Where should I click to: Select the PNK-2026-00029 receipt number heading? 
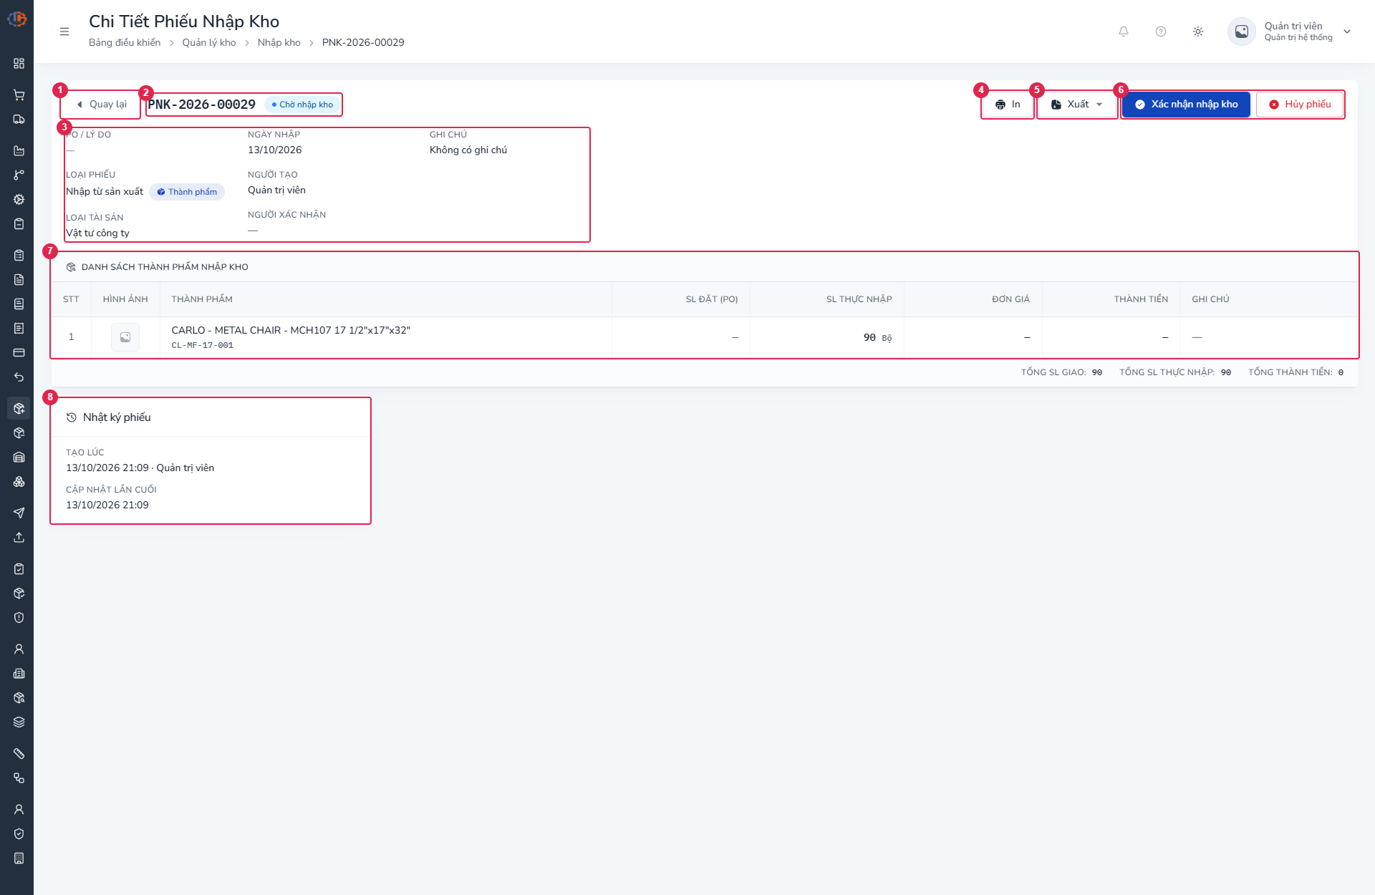202,105
